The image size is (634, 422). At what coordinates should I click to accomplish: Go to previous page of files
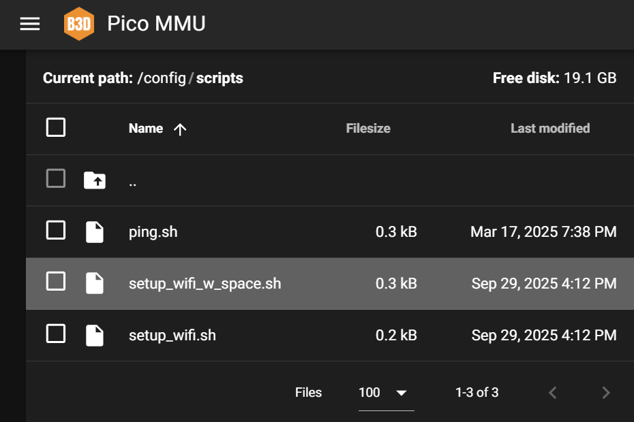coord(553,393)
